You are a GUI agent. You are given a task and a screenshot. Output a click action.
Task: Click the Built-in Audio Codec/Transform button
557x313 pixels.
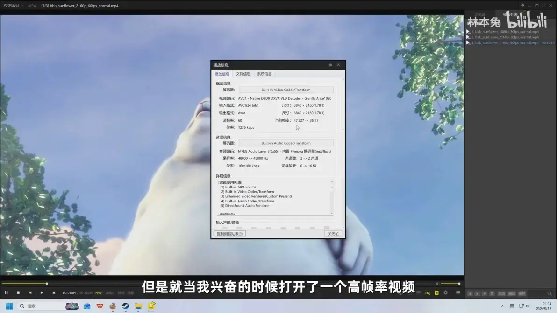[x=286, y=143]
